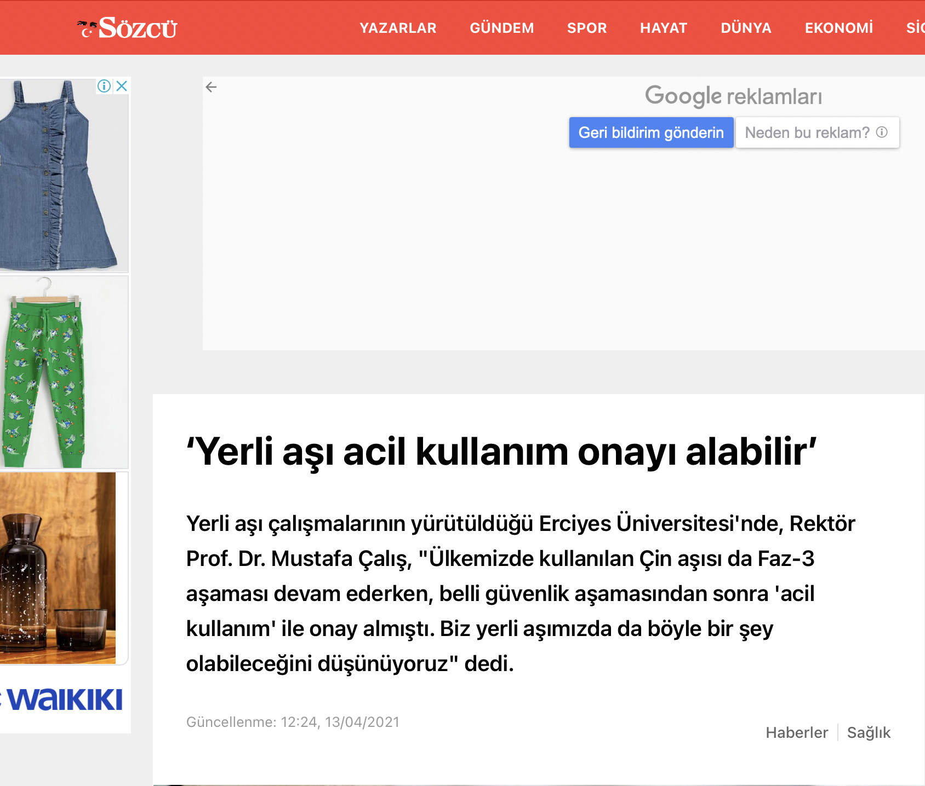Click the 'Neden bu reklam?' button
Image resolution: width=925 pixels, height=786 pixels.
click(816, 132)
